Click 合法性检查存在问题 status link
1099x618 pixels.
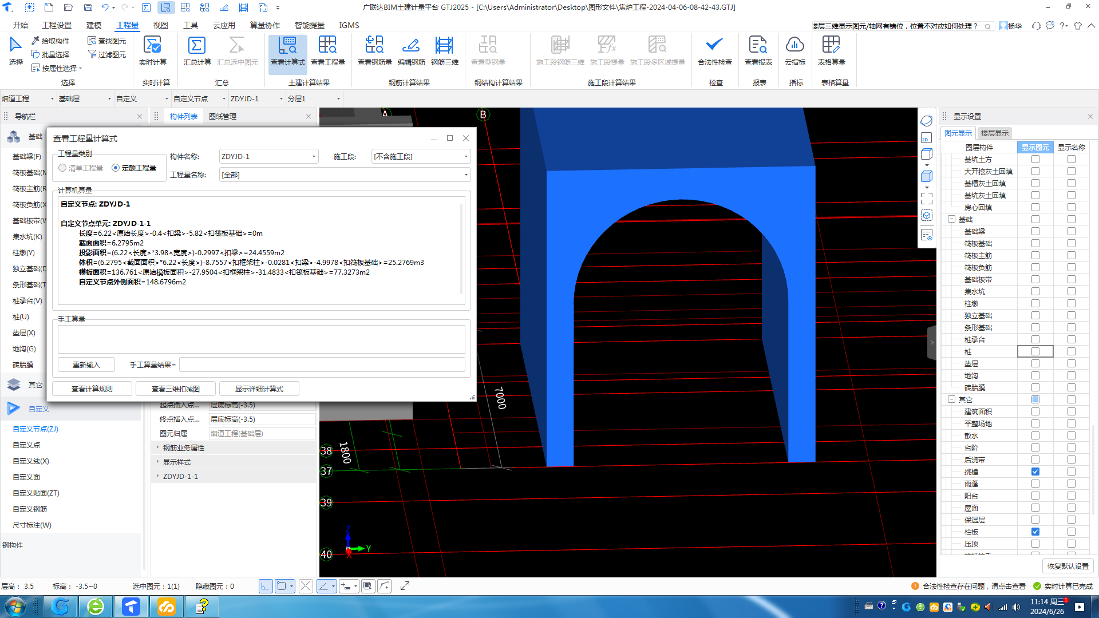coord(968,586)
